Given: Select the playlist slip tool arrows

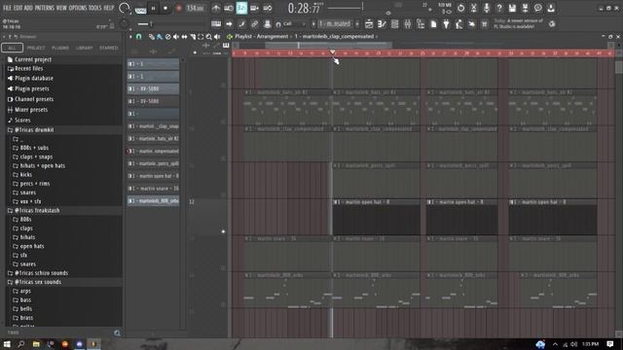Looking at the screenshot, I should coord(184,37).
